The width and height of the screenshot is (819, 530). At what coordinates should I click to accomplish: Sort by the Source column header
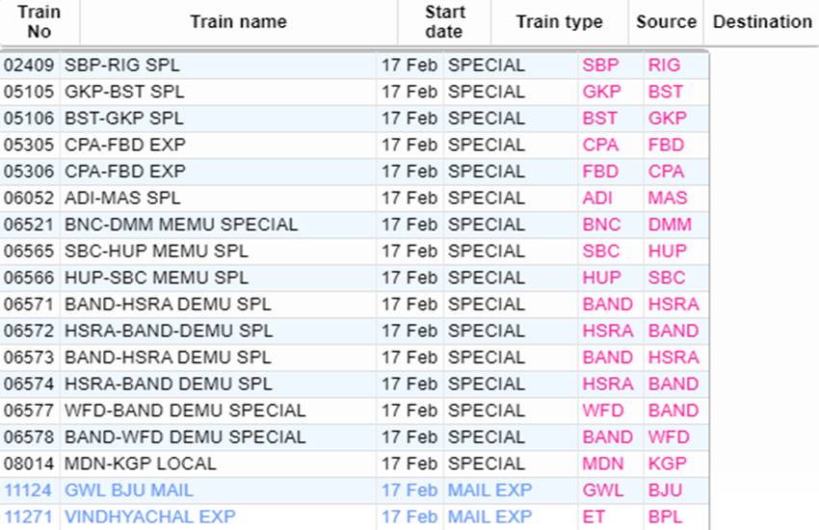pos(666,22)
